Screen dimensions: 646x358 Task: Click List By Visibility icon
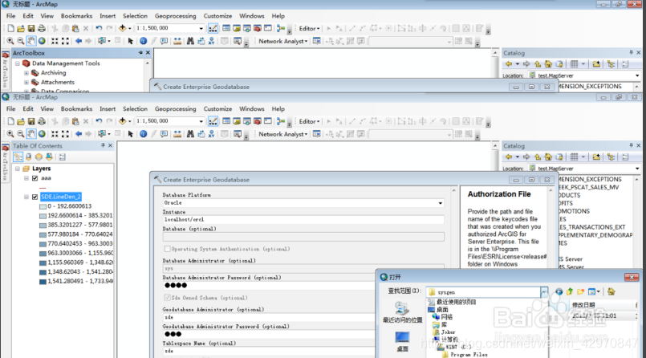tap(39, 157)
